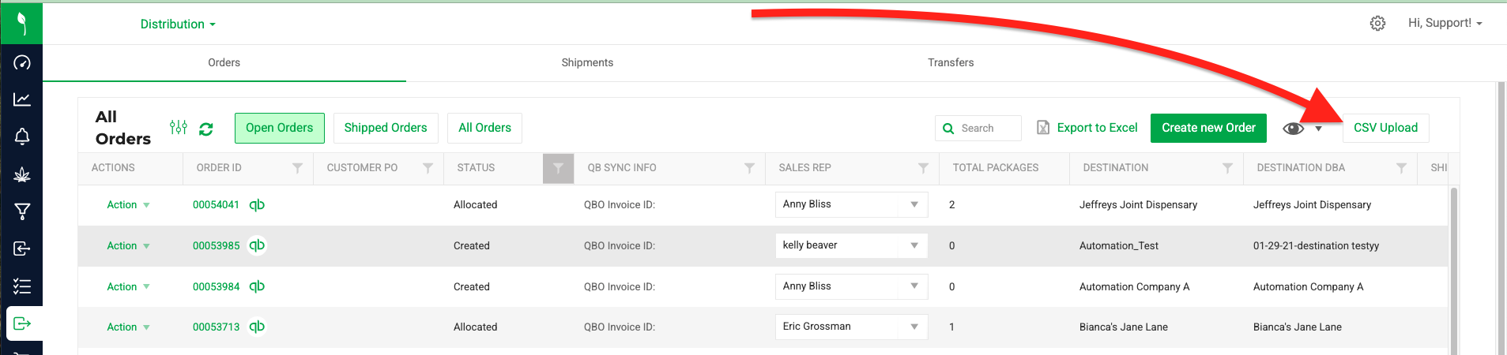Click the cannabis leaf sidebar icon
The image size is (1507, 355).
(22, 174)
